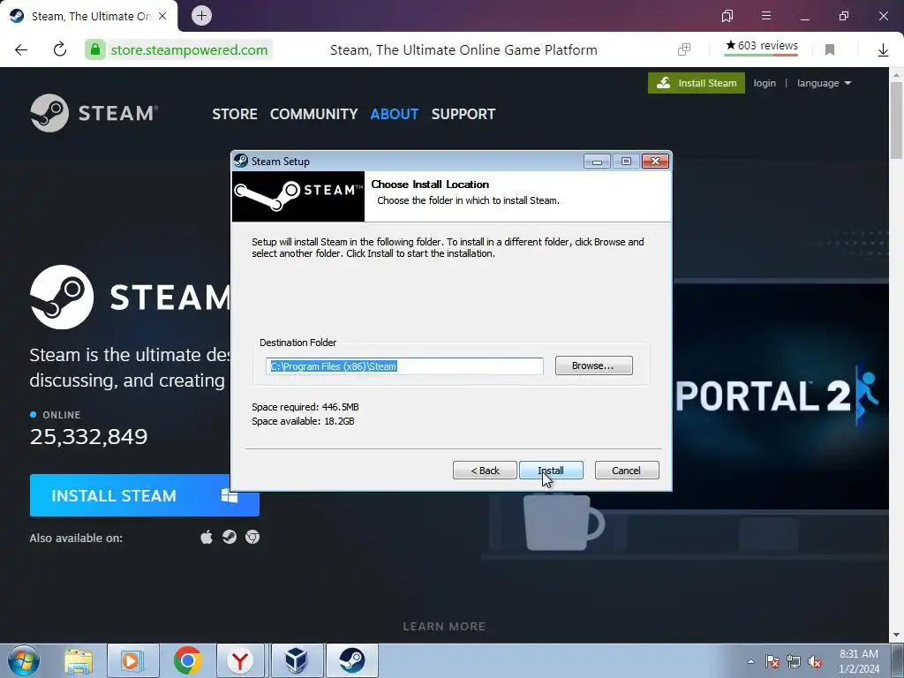
Task: Open the COMMUNITY menu item
Action: (313, 114)
